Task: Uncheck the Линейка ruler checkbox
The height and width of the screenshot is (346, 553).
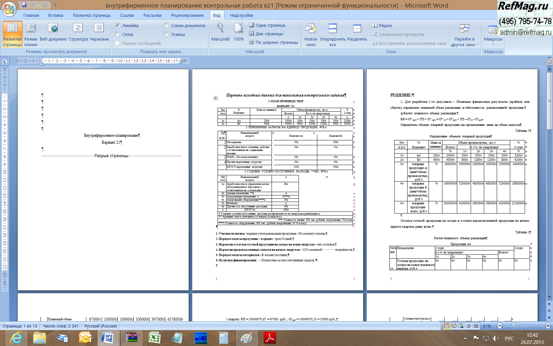Action: pos(117,25)
